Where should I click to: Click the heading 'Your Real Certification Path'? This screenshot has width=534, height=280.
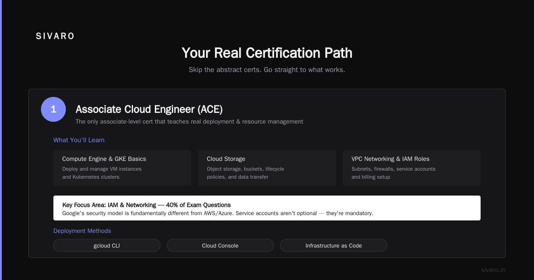coord(267,53)
